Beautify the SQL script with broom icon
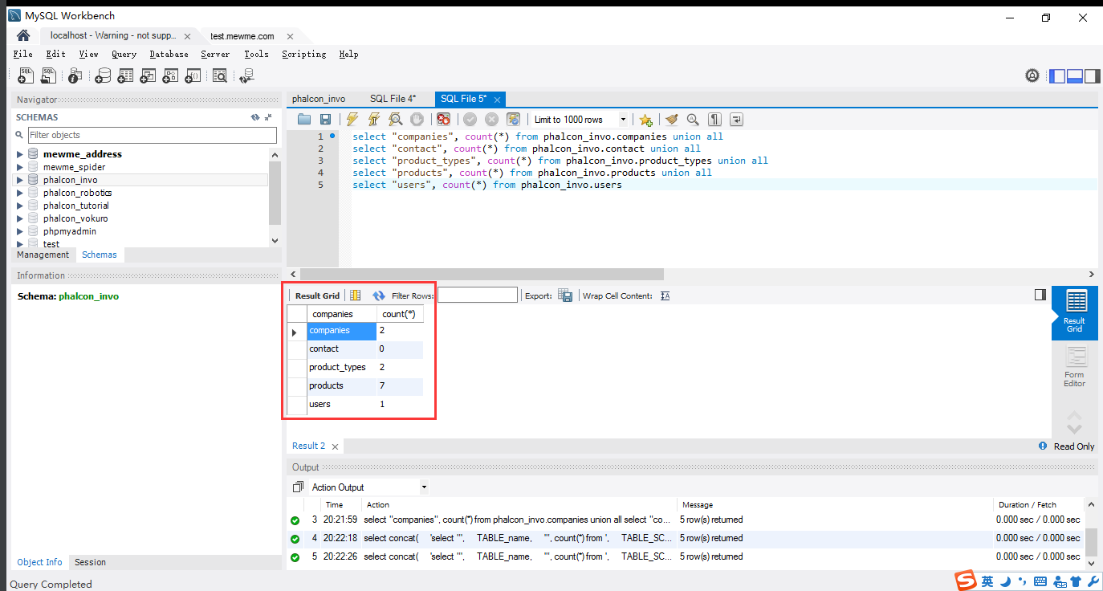The height and width of the screenshot is (591, 1103). pos(671,120)
